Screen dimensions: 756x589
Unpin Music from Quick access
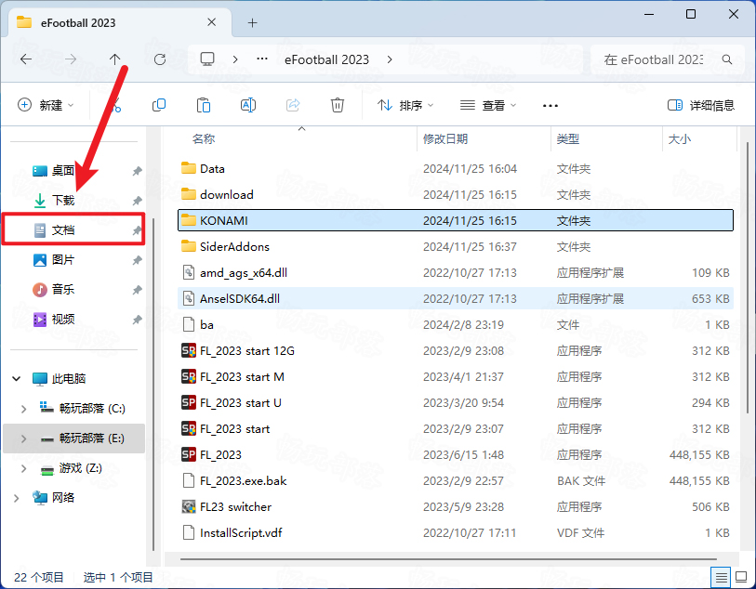138,290
